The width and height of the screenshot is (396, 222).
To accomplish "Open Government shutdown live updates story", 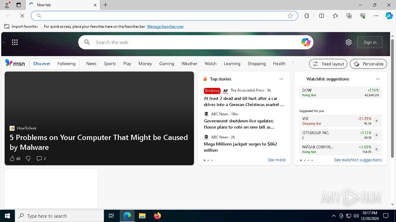I will tap(239, 124).
